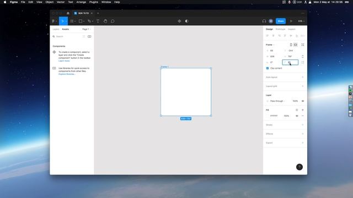353x198 pixels.
Task: Select the Text tool
Action: click(x=98, y=21)
